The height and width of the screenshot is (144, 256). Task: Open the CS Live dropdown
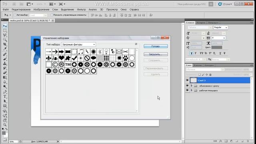(225, 4)
